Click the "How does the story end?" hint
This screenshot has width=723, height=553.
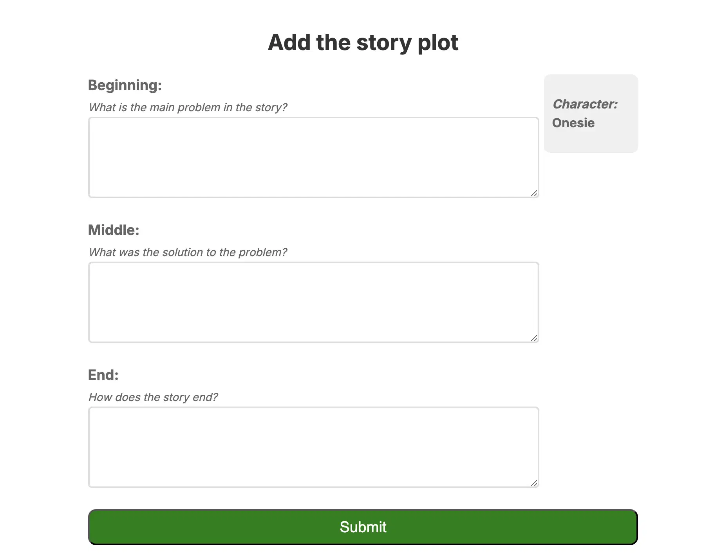point(153,397)
